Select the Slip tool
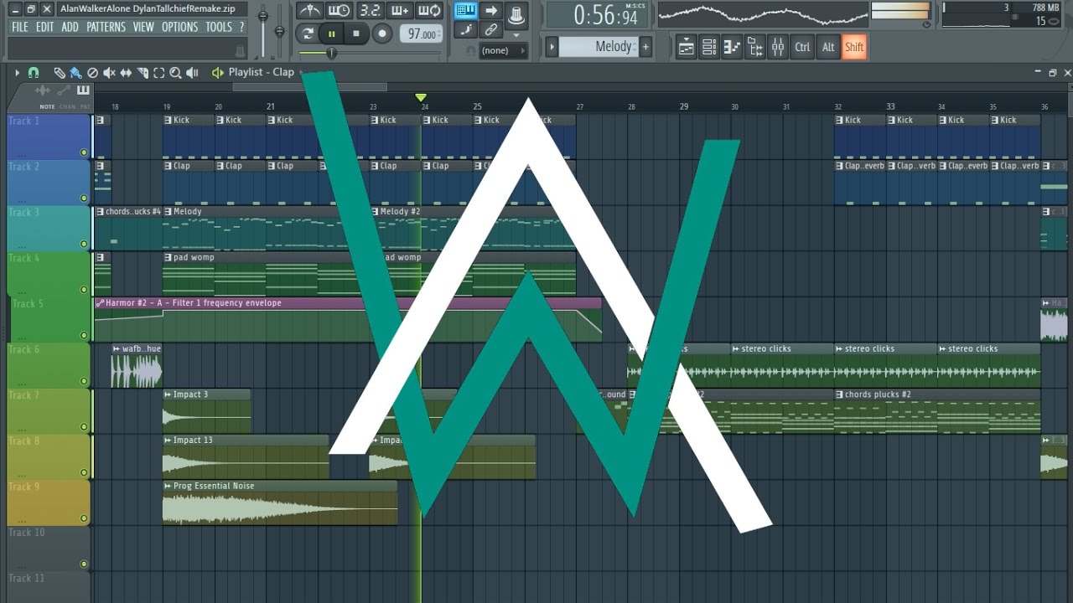 126,73
